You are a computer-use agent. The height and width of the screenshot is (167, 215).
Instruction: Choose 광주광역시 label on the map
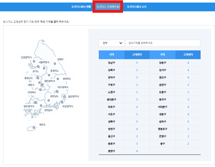pyautogui.click(x=29, y=106)
